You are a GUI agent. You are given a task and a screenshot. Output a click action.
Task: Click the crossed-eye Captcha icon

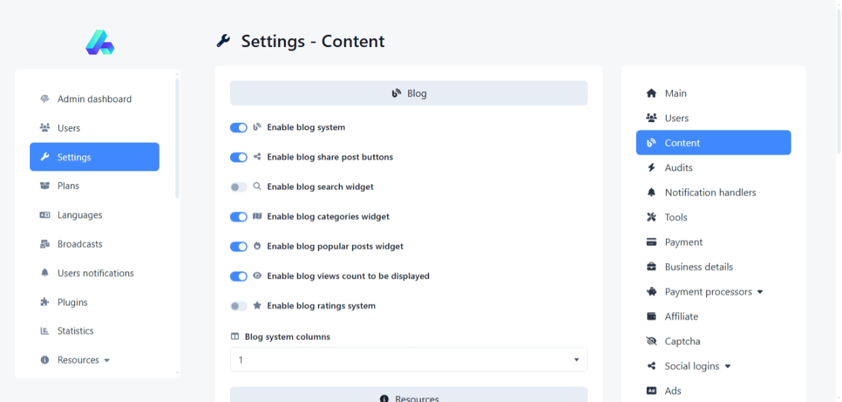(651, 341)
